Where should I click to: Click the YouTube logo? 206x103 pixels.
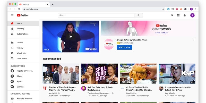[x=22, y=15]
